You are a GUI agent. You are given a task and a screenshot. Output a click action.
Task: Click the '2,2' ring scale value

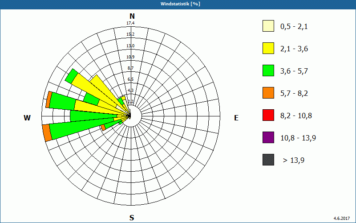click(x=130, y=102)
